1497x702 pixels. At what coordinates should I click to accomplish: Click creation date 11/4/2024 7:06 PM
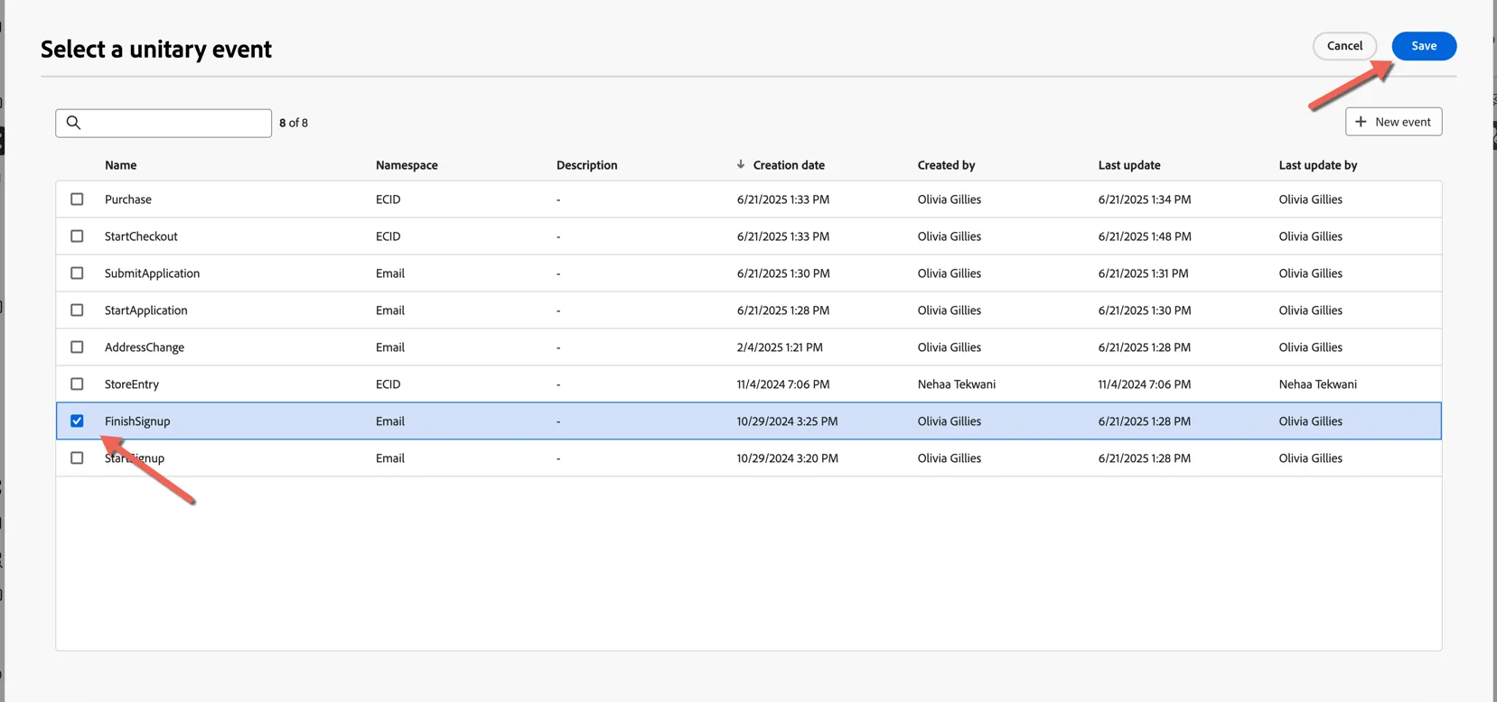[x=783, y=384]
